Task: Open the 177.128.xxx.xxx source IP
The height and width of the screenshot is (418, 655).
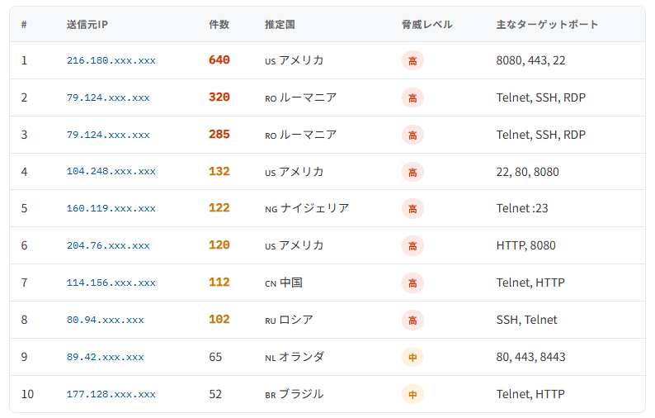Action: (111, 394)
